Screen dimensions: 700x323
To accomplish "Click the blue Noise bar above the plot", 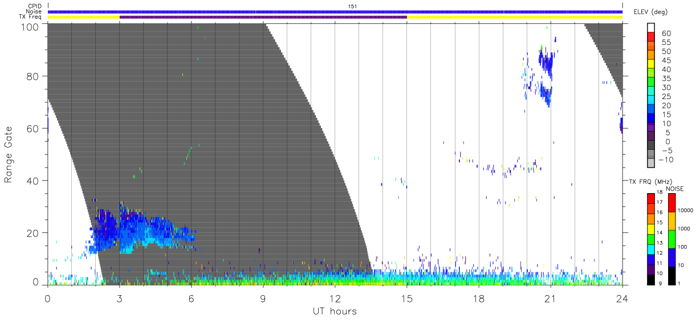I will (335, 11).
